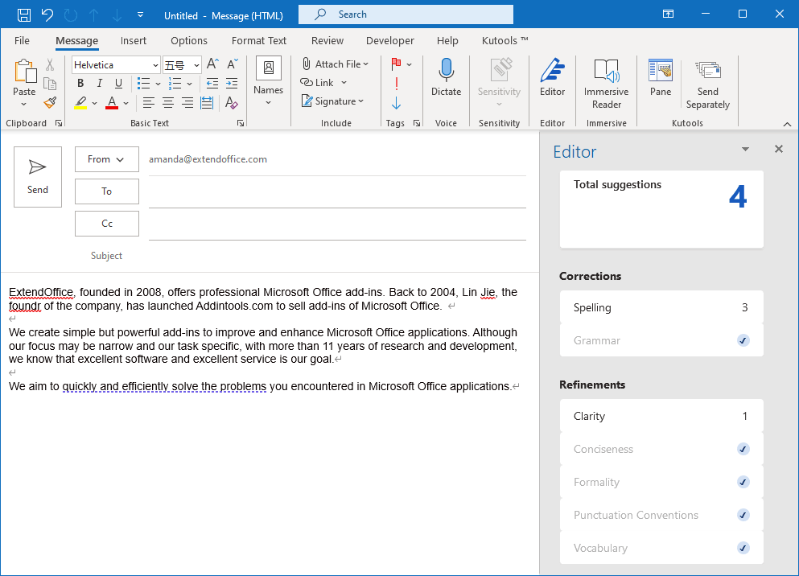799x576 pixels.
Task: Click into the Subject field
Action: 337,256
